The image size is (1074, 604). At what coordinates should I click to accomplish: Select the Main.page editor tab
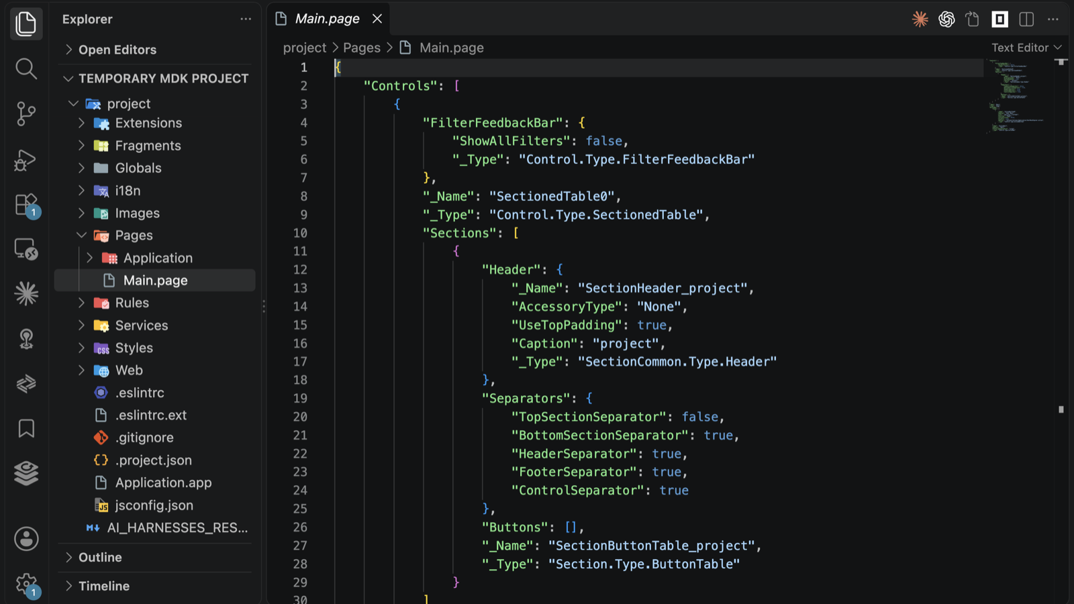(327, 19)
